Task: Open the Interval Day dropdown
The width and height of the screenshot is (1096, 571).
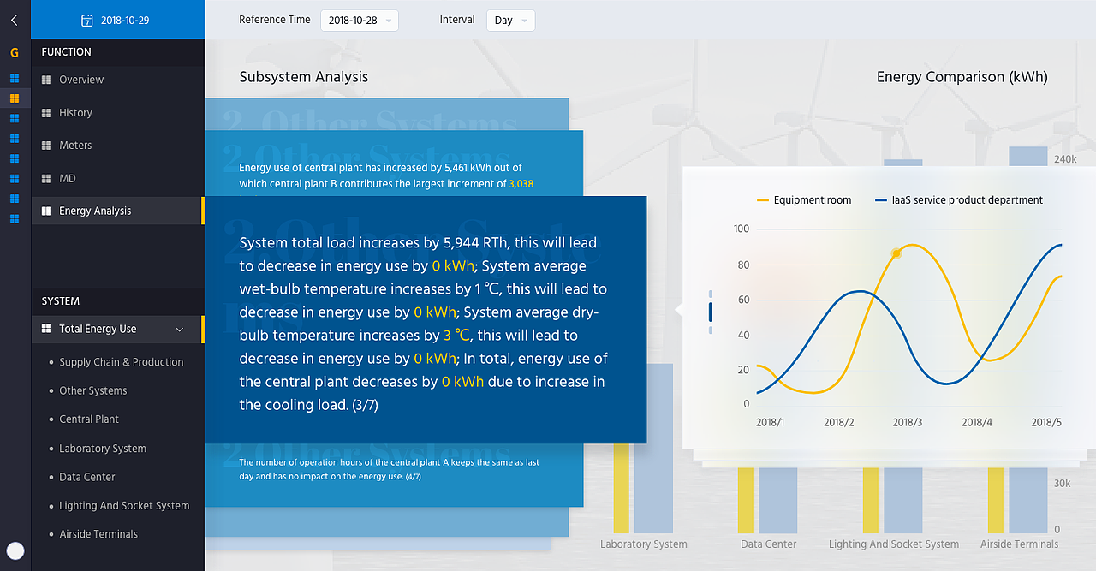Action: (x=510, y=21)
